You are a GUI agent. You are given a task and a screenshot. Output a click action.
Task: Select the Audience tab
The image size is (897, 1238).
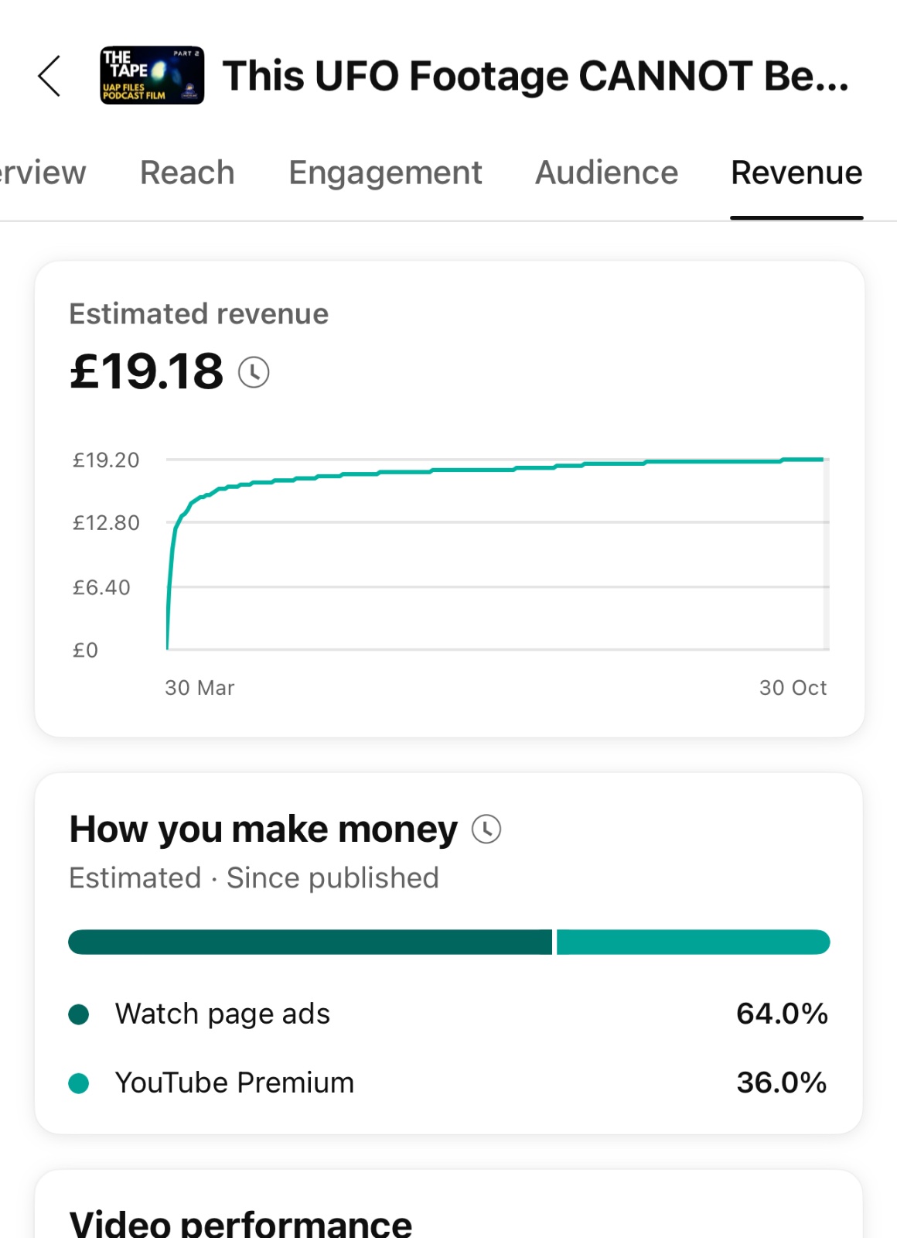point(606,173)
